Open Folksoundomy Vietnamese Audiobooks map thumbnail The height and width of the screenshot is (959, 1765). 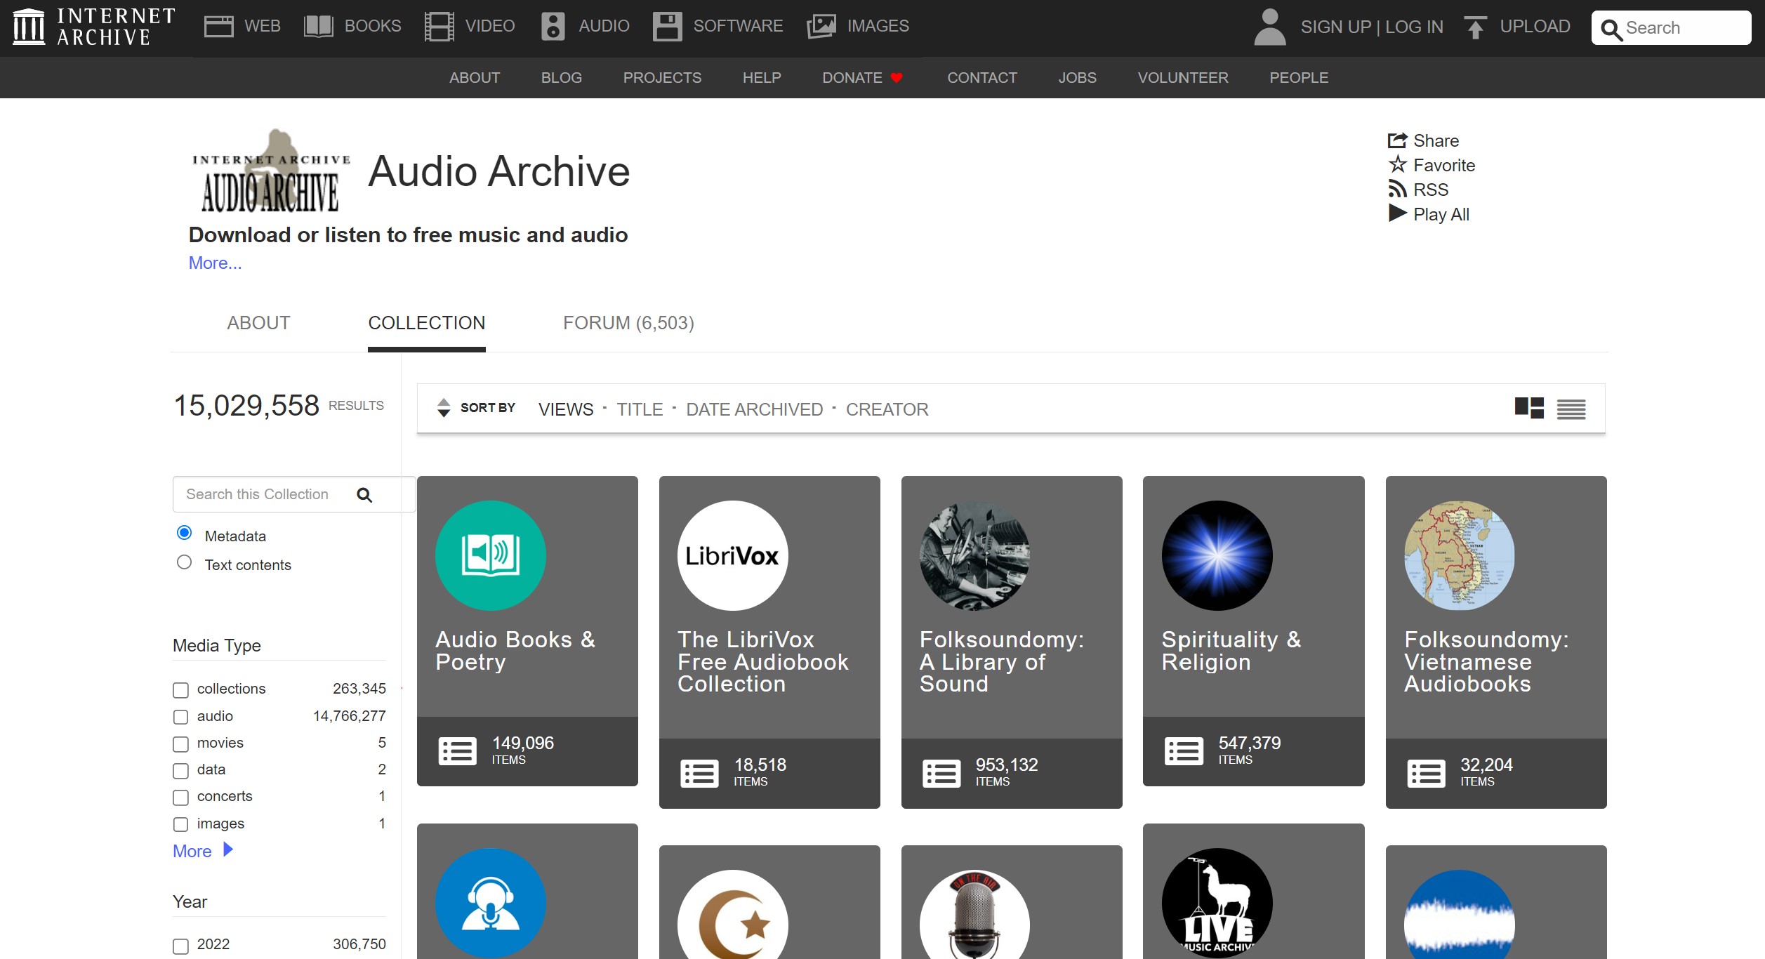pos(1460,555)
